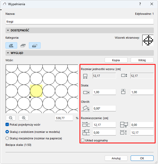
Task: Select the drafting fill category icon
Action: click(x=11, y=45)
